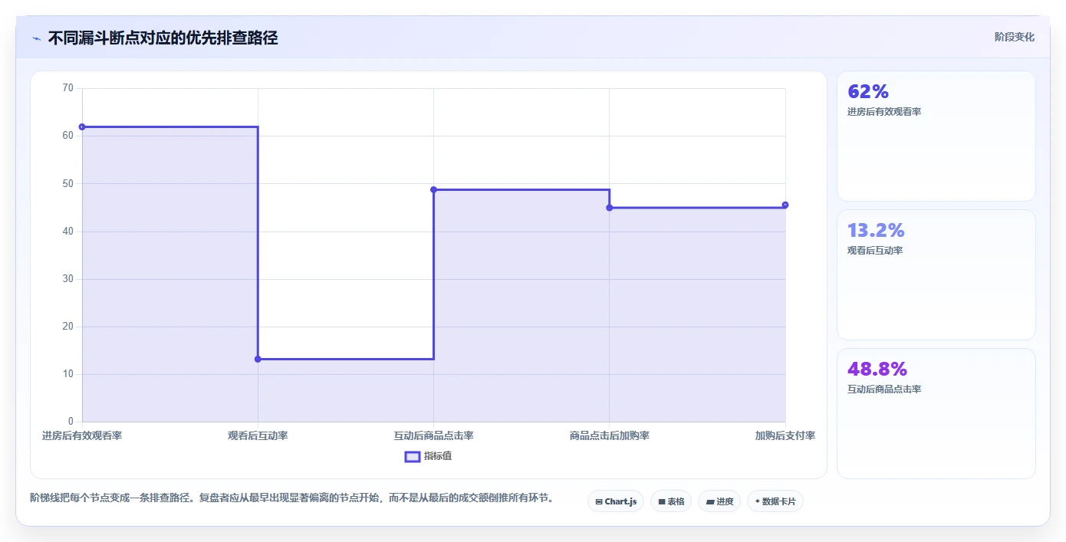1066x542 pixels.
Task: Click the data point at 48.8 for 互动后商品点击率
Action: point(433,189)
